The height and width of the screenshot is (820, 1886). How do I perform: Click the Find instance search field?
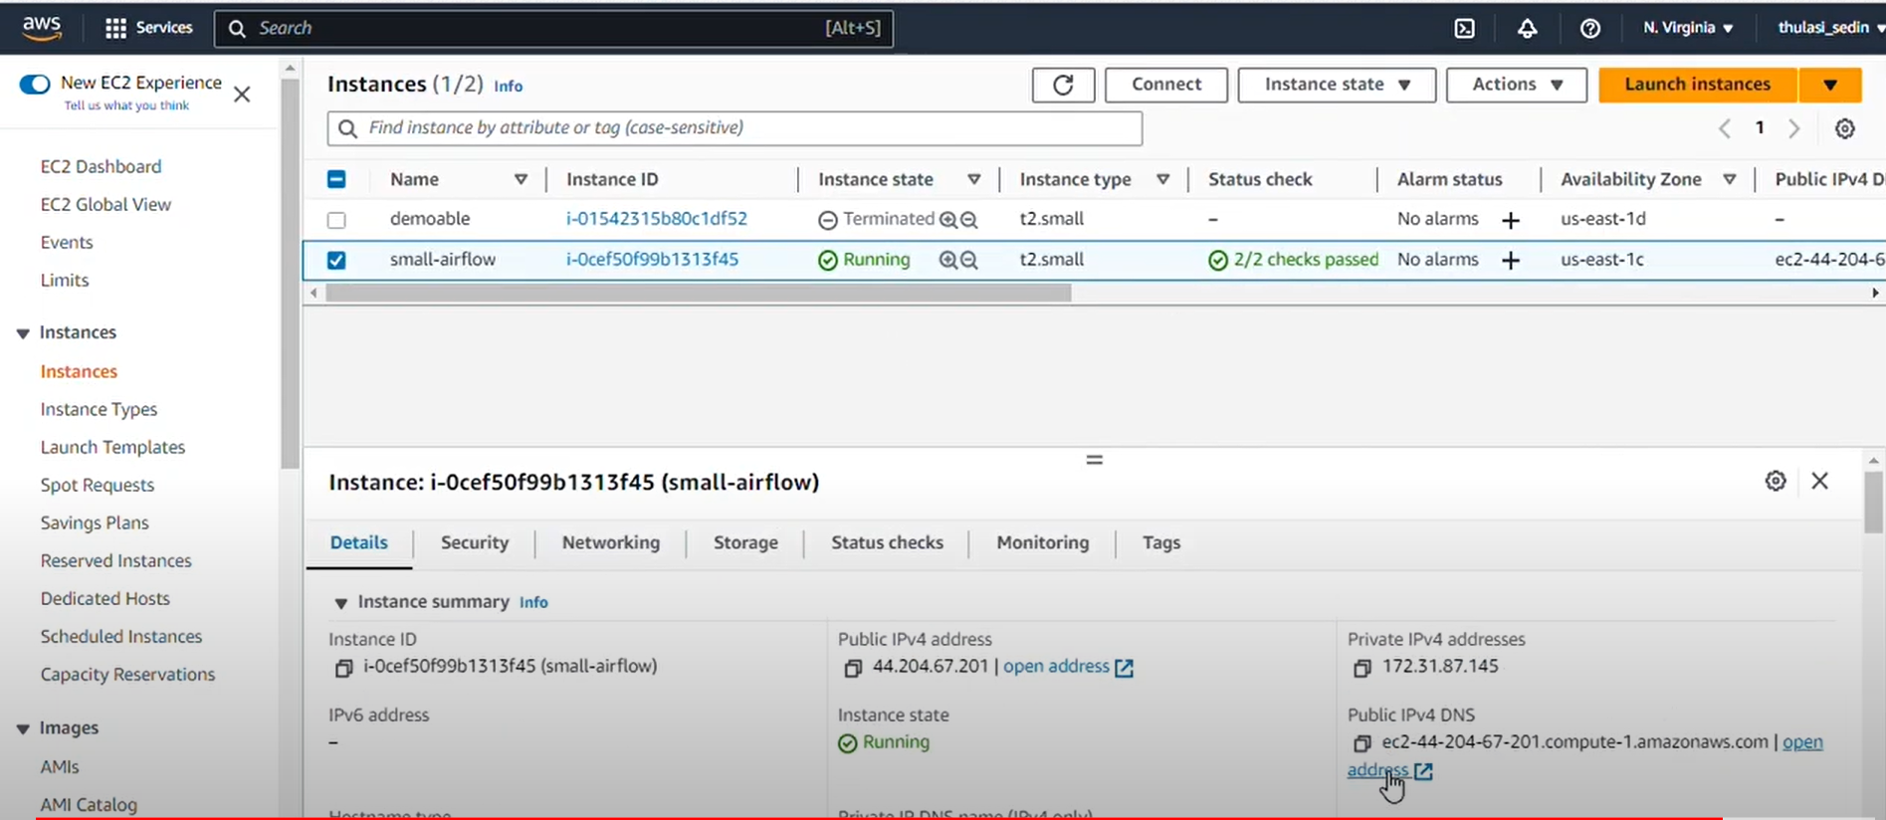click(x=734, y=128)
